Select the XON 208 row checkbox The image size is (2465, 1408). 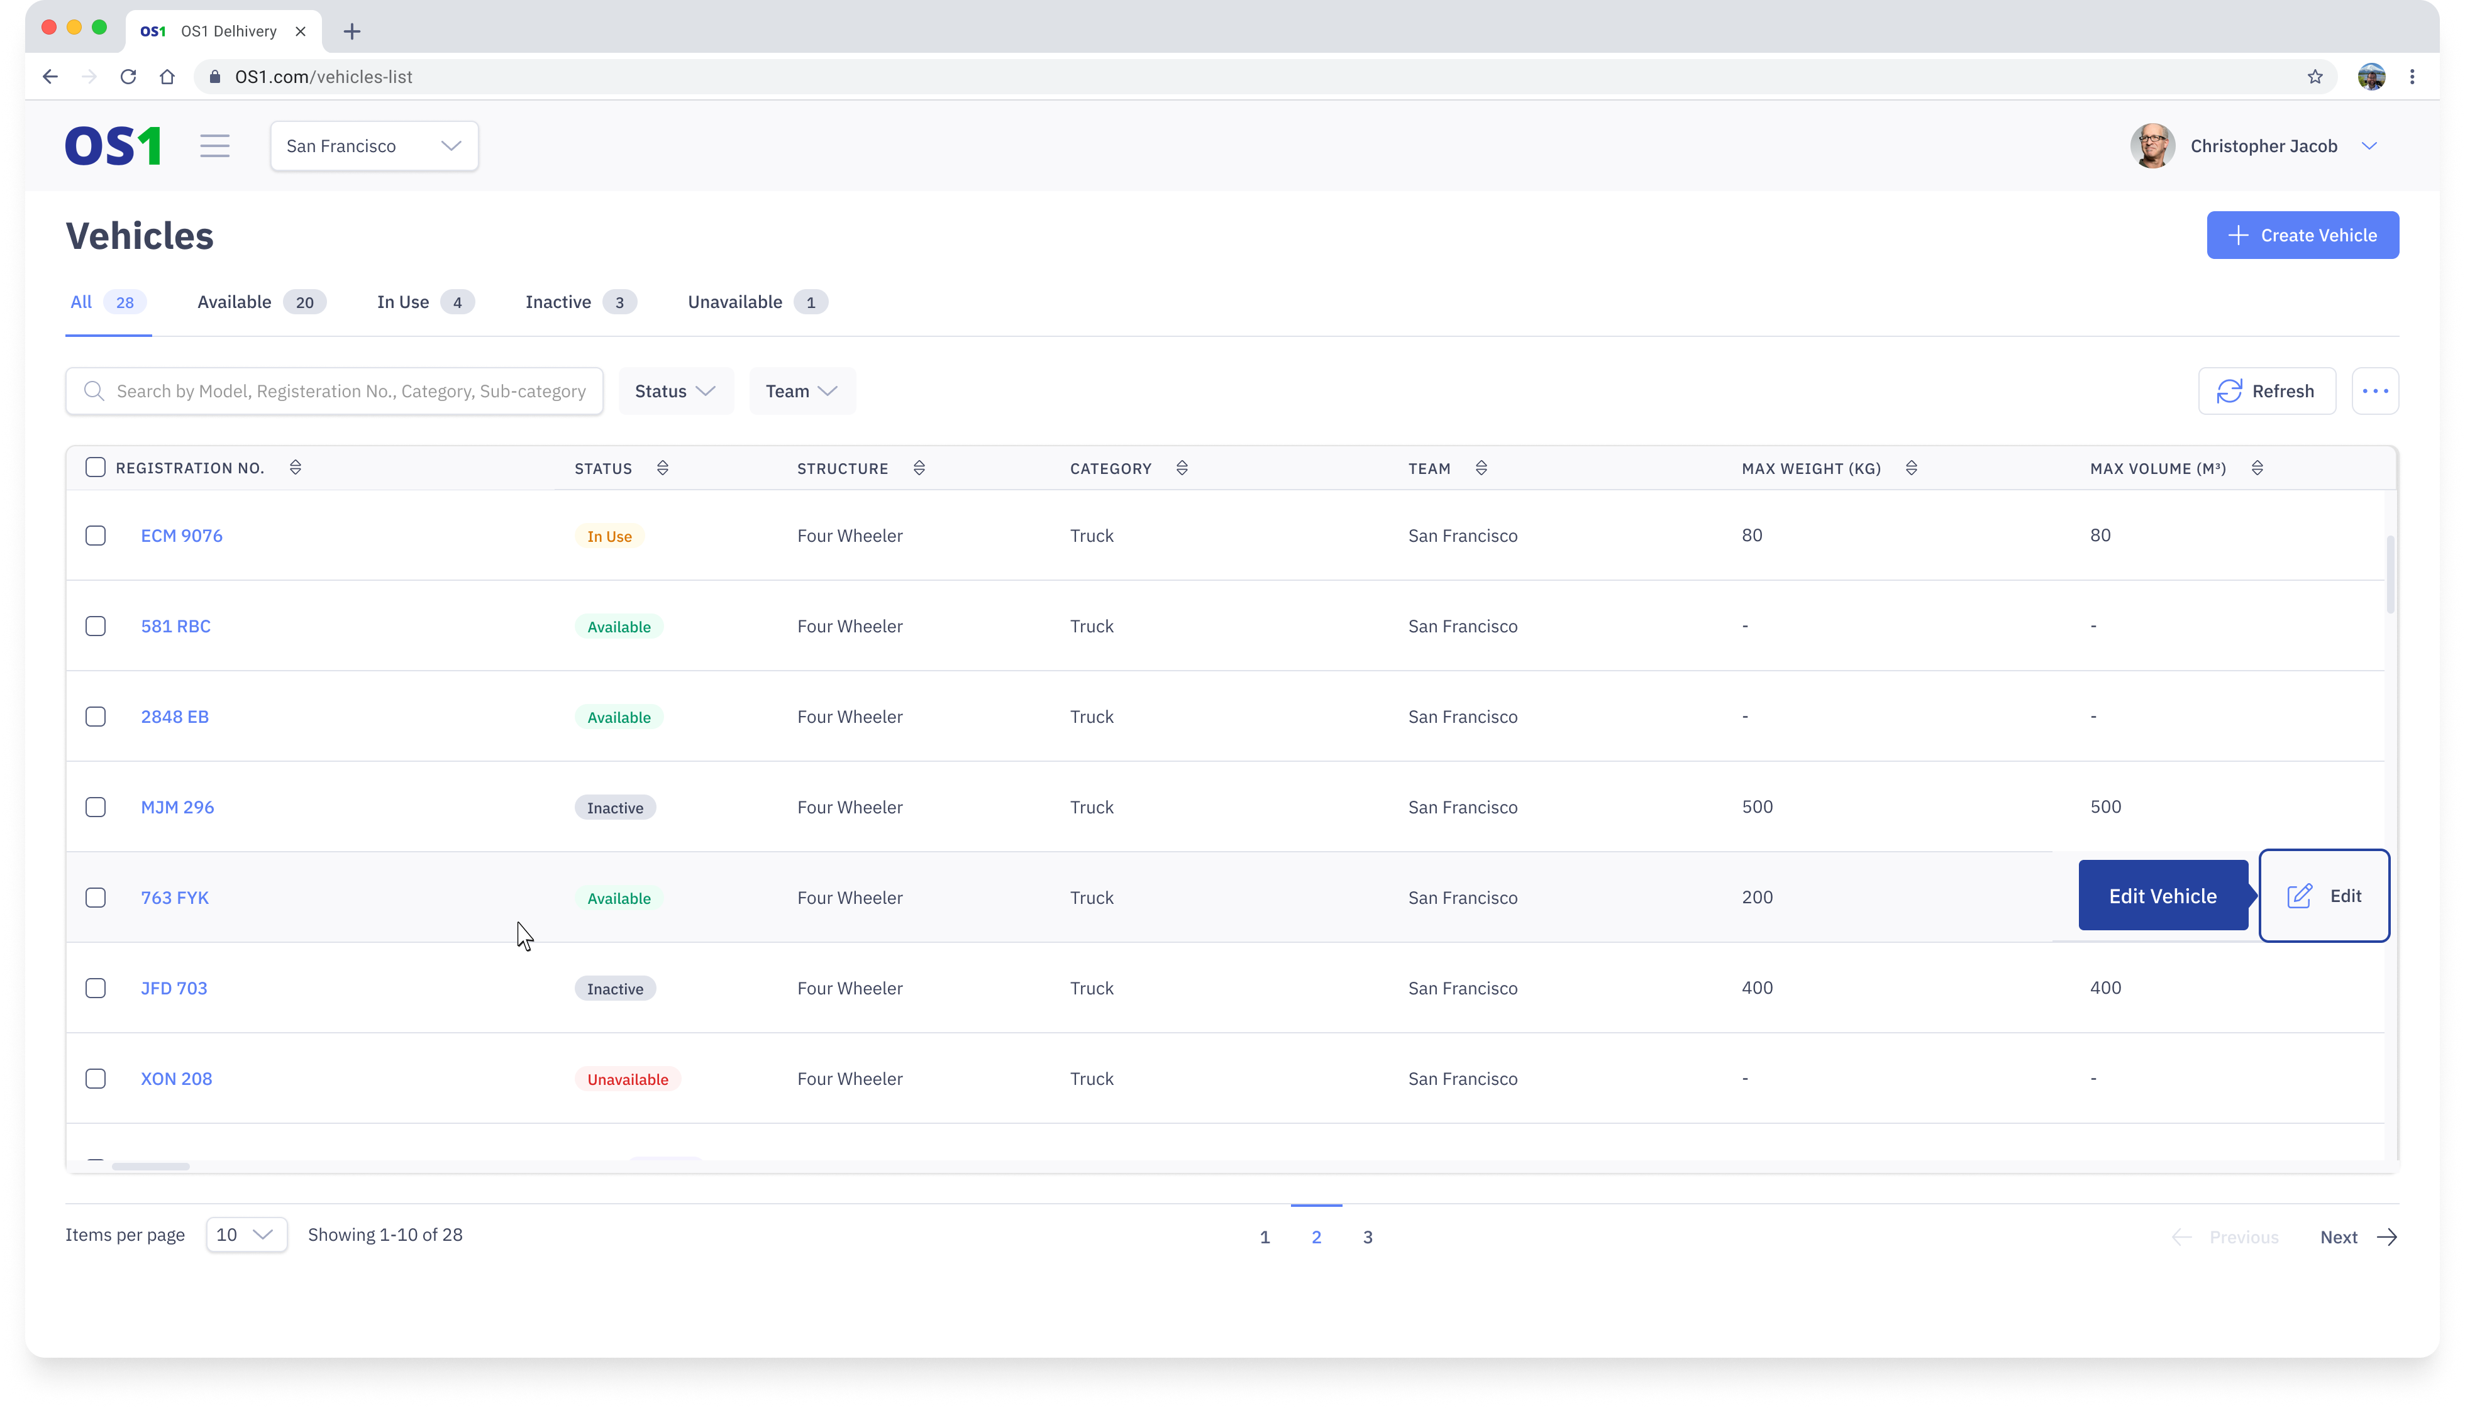pos(95,1078)
